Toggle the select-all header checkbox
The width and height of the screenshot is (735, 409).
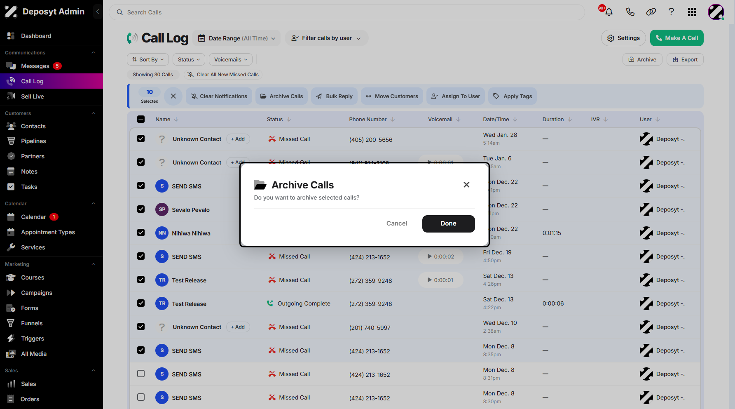[141, 119]
